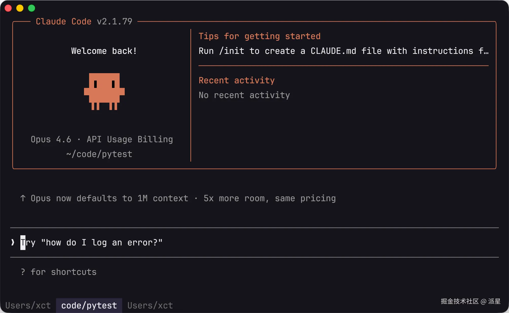Switch to the code/pytest tab

(x=89, y=305)
